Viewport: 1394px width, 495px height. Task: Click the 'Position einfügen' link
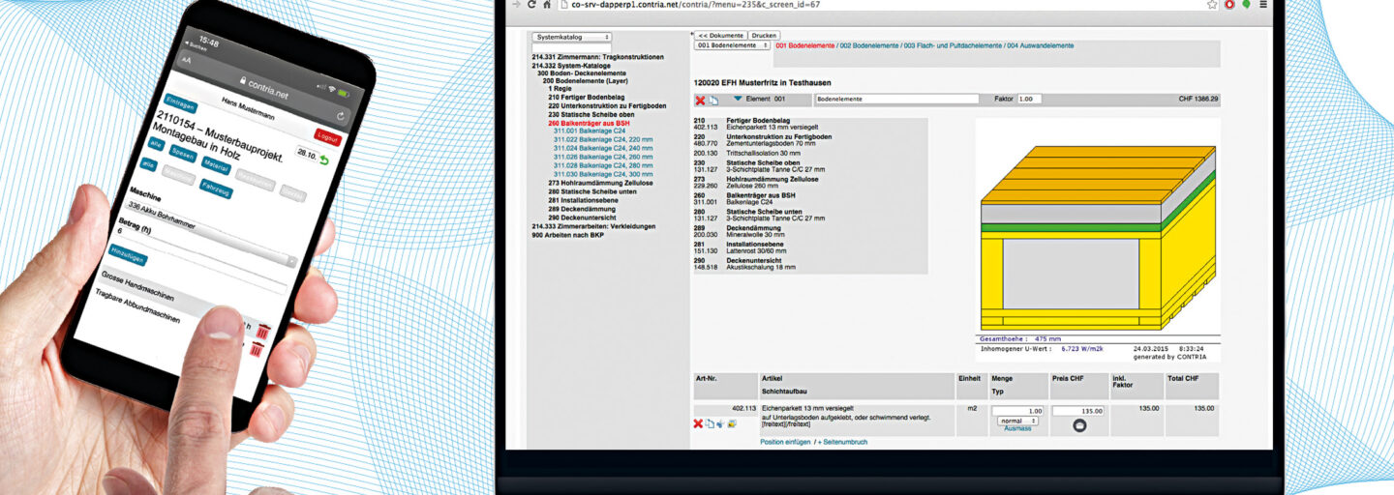pyautogui.click(x=784, y=442)
